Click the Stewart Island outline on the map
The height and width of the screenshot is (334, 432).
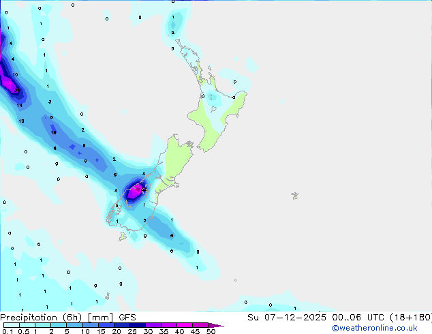point(123,237)
